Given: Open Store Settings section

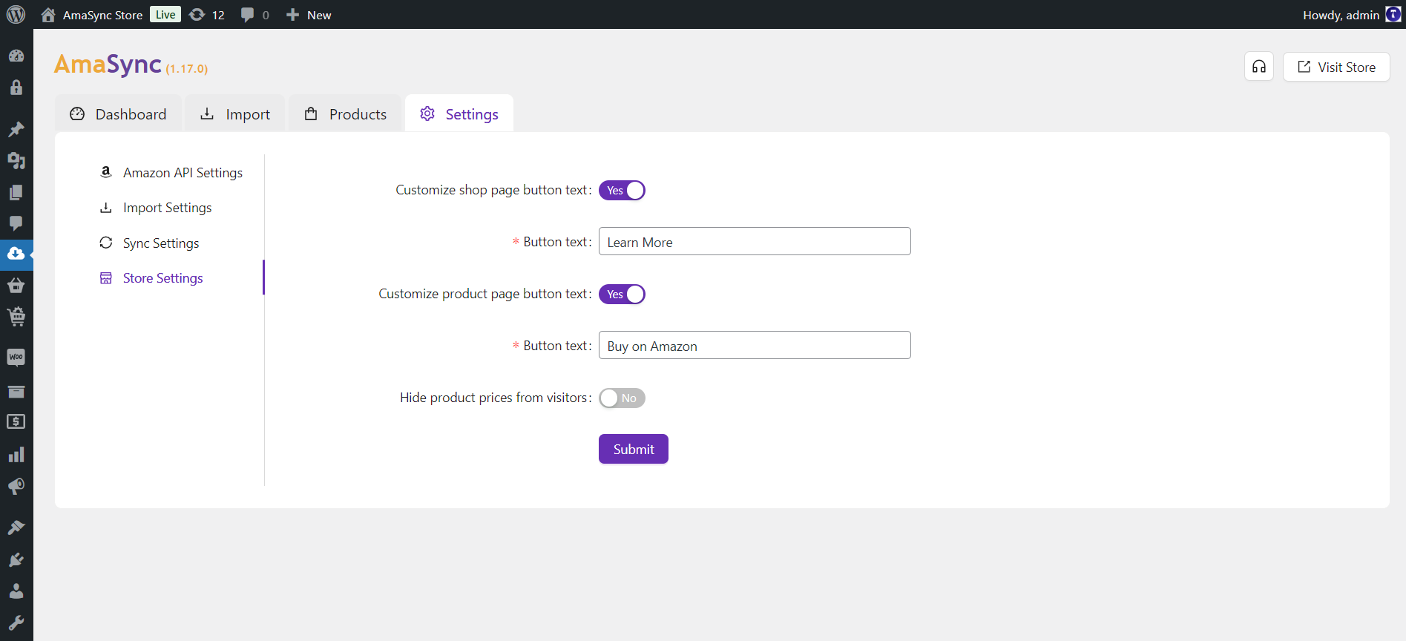Looking at the screenshot, I should (x=151, y=278).
